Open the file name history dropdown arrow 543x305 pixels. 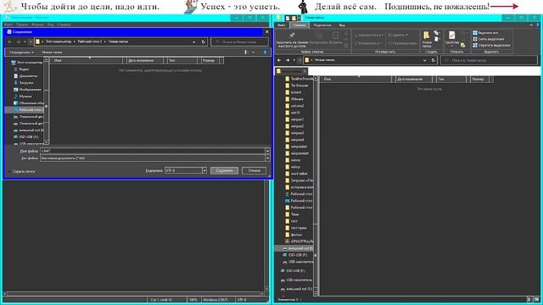coord(267,151)
